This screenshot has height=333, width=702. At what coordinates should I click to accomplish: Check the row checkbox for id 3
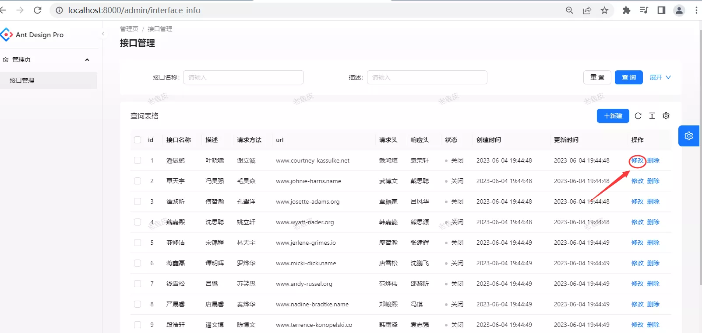(138, 201)
